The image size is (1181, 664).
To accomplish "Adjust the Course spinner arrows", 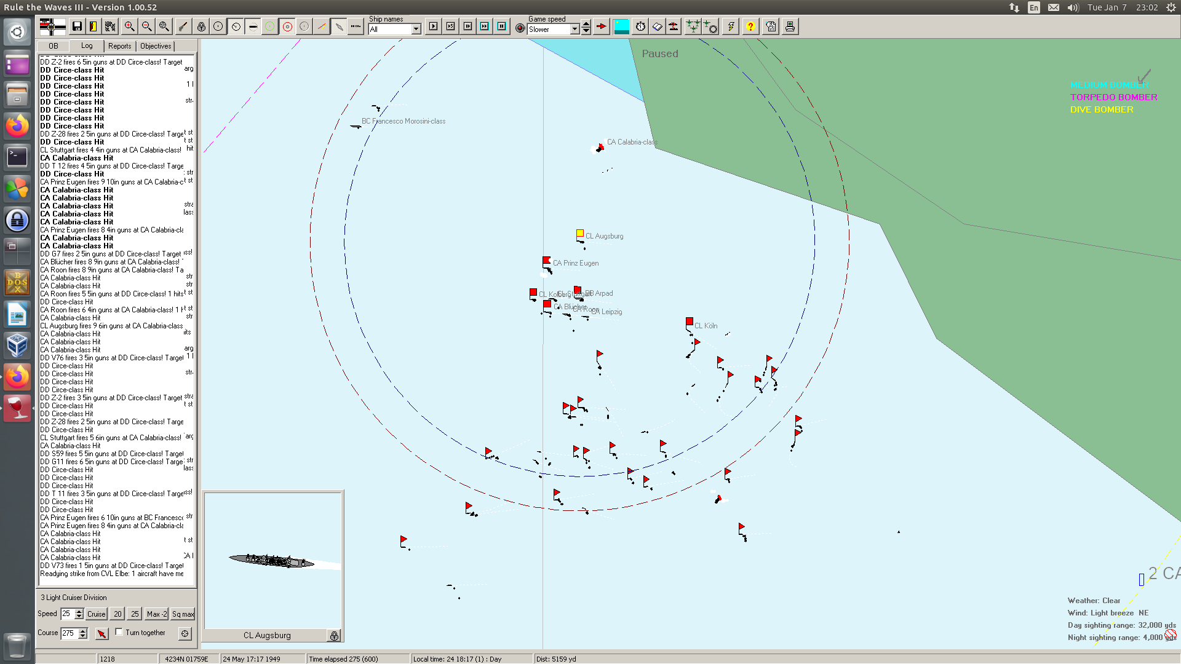I will point(83,633).
